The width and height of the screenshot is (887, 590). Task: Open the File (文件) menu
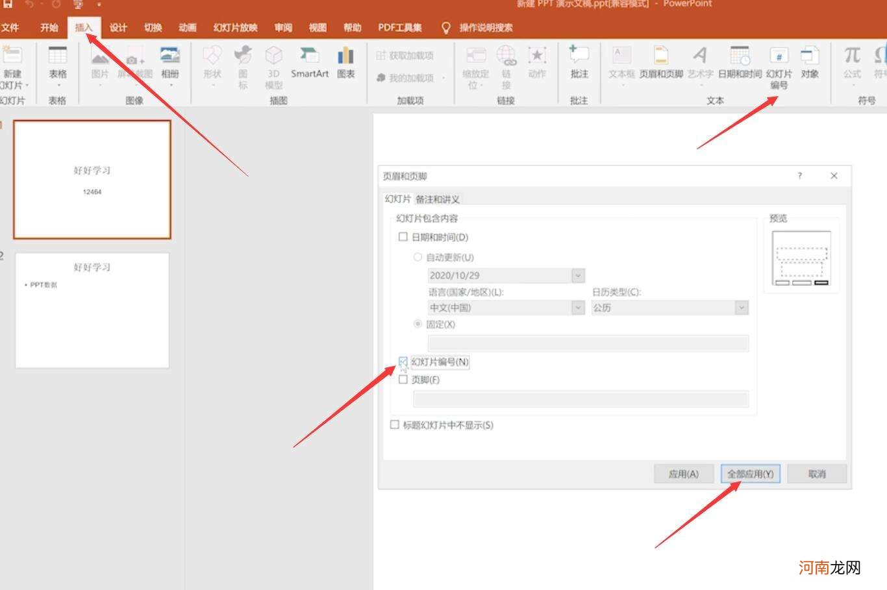[10, 28]
